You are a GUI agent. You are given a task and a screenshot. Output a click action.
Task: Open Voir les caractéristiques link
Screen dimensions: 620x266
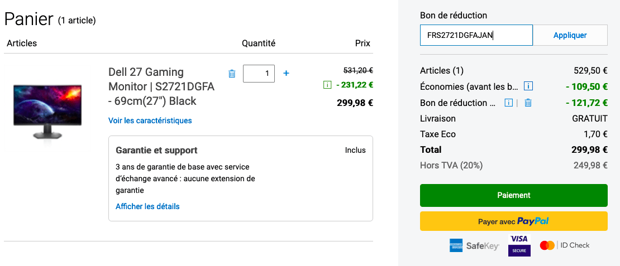(150, 120)
